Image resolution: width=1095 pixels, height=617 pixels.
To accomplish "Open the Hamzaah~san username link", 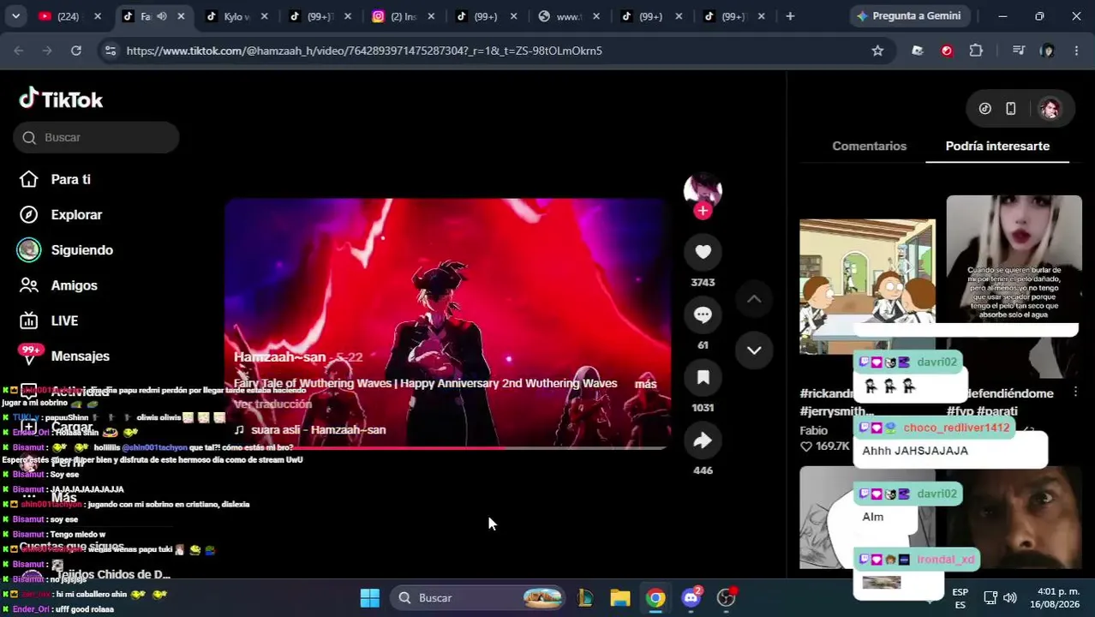I will pyautogui.click(x=280, y=357).
